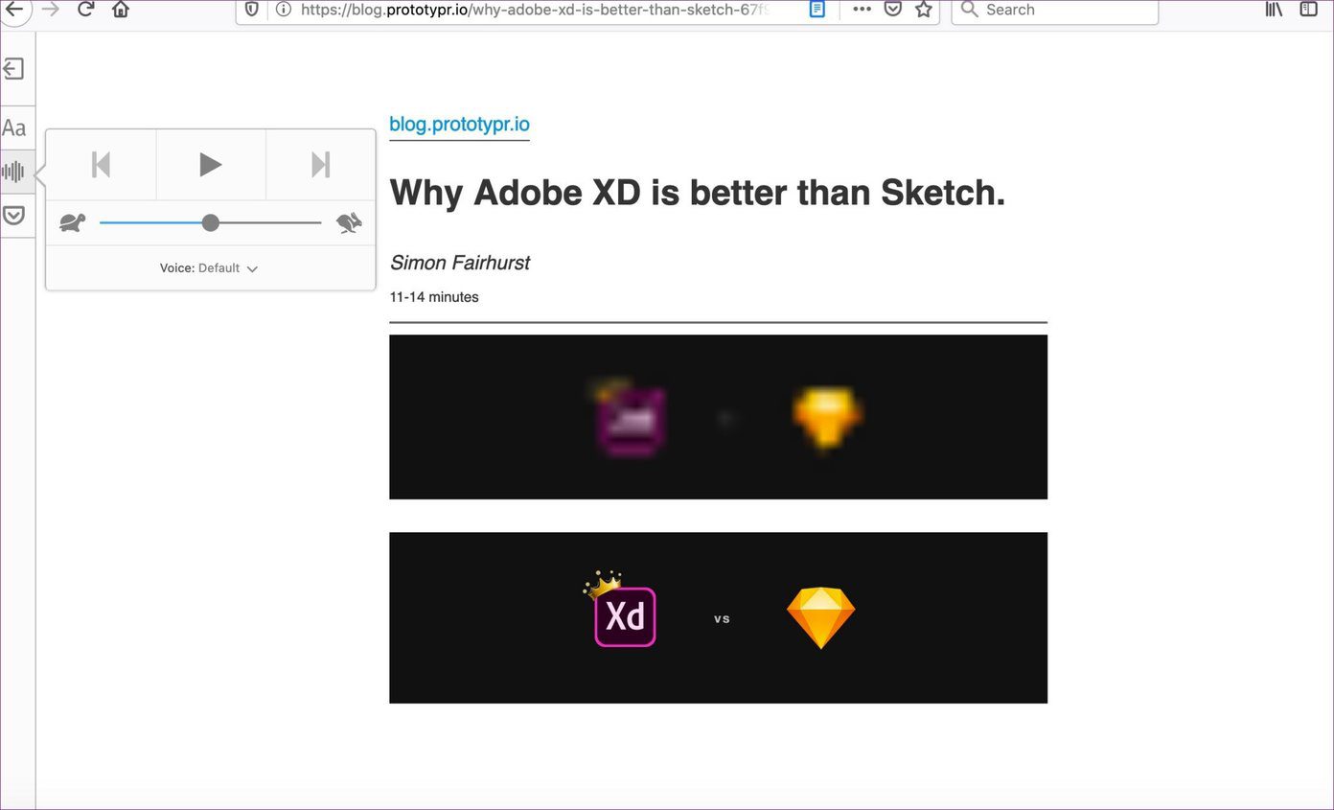Skip forward to the next paragraph in narration
The image size is (1334, 810).
point(320,165)
